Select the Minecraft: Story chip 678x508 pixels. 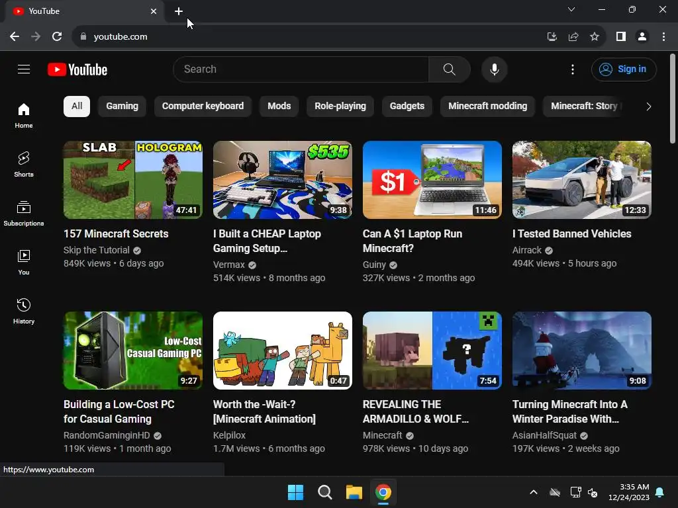click(584, 106)
